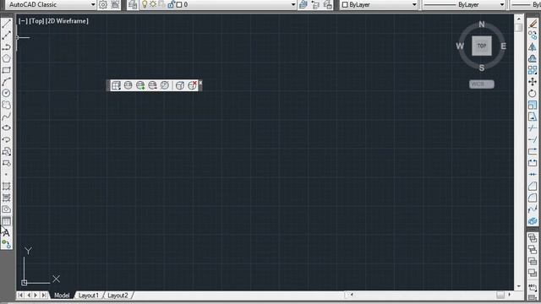Viewport: 541px width, 304px height.
Task: Select the Fillet tool
Action: pos(533,198)
